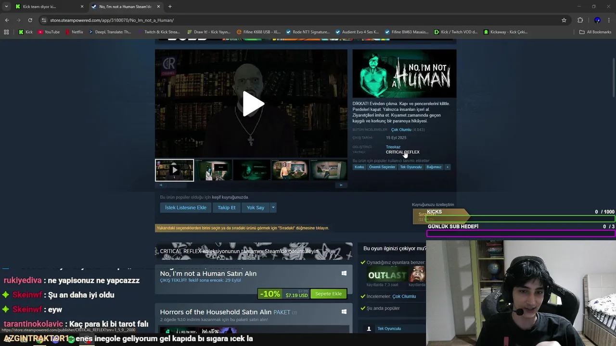Image resolution: width=616 pixels, height=346 pixels.
Task: Close the Kick team tab
Action: click(x=82, y=7)
